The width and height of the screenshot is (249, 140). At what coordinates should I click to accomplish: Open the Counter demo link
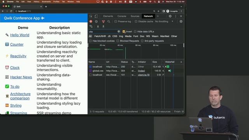click(17, 45)
